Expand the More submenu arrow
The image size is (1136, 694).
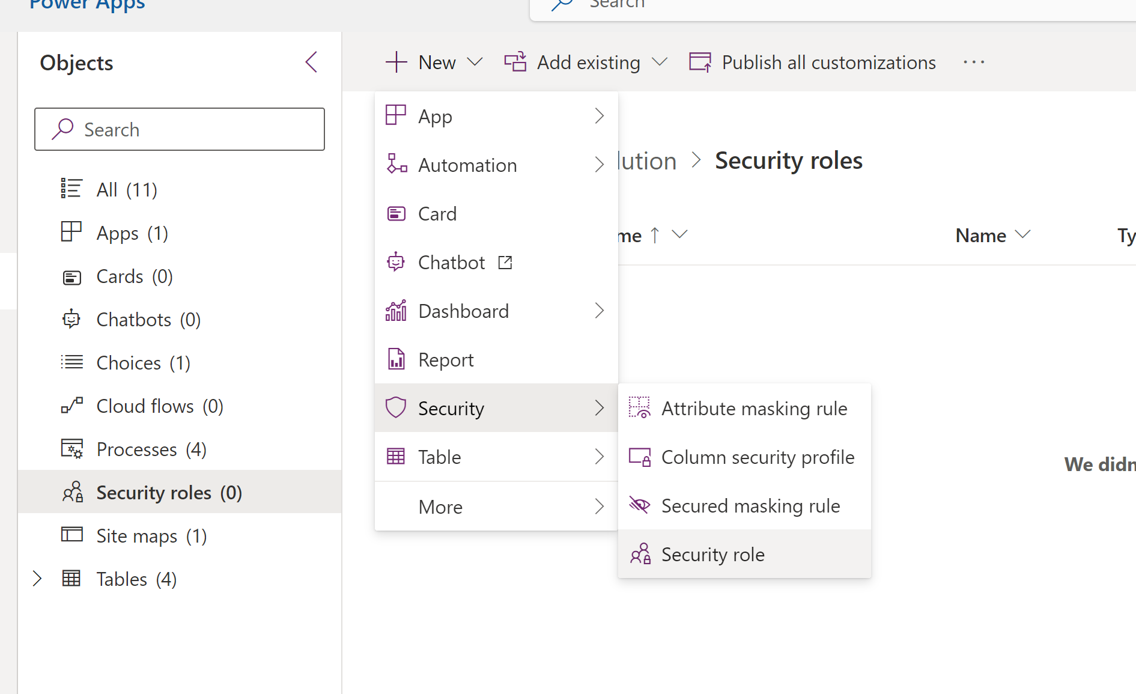click(599, 506)
